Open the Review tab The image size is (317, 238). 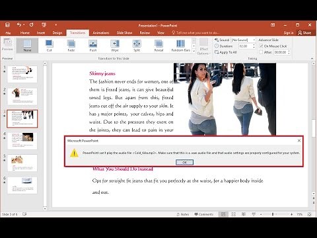coord(145,33)
